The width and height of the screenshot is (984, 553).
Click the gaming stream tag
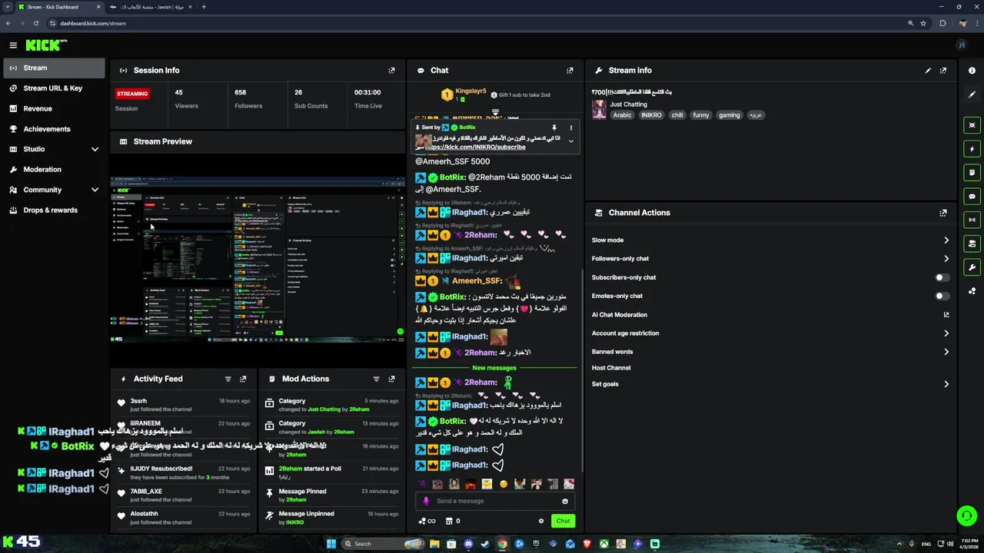(x=729, y=115)
